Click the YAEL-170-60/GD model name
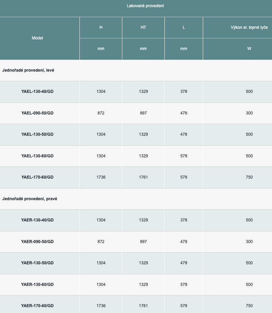Screen dimensions: 272x313 [x=37, y=177]
